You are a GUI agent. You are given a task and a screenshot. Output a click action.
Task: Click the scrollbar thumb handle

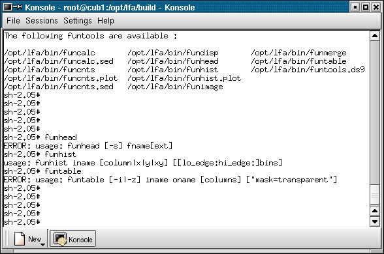(x=375, y=195)
